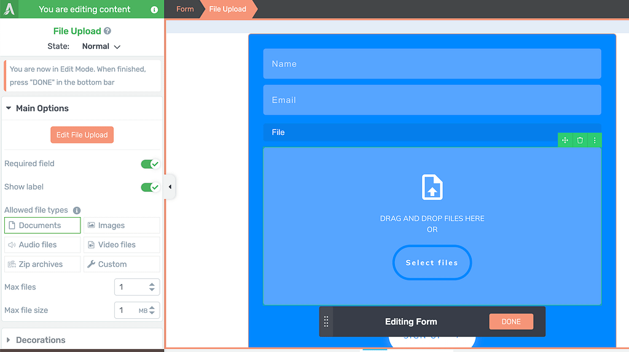Grab the Editing Form bar drag handle
This screenshot has height=352, width=629.
pos(326,321)
